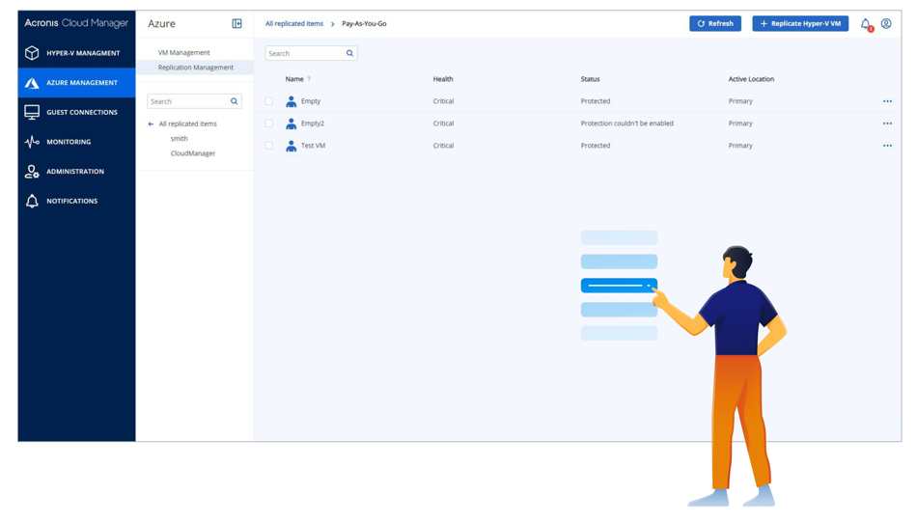
Task: Click the Administration user-gear icon
Action: point(32,172)
